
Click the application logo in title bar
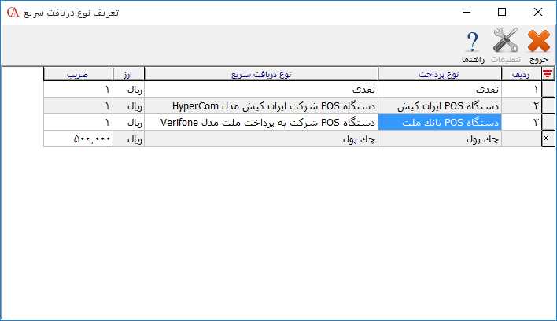(10, 13)
